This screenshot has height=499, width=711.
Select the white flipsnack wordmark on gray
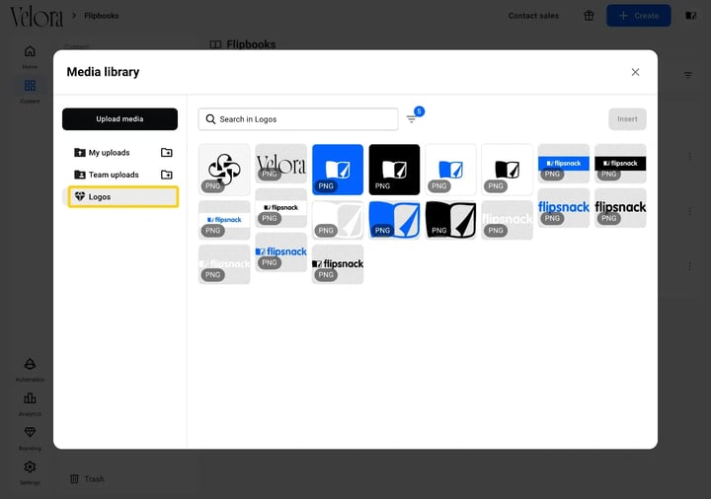(x=508, y=220)
